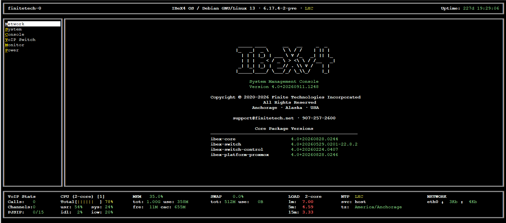Viewport: 506px width, 223px height.
Task: Select Monitor from the left menu
Action: [x=15, y=45]
